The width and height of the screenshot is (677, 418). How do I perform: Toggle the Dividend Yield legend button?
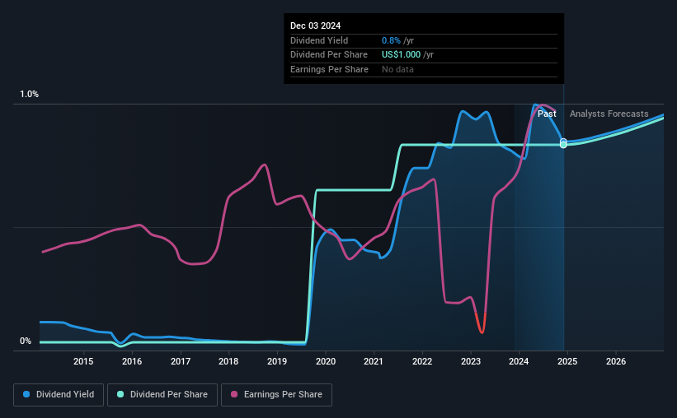[59, 395]
